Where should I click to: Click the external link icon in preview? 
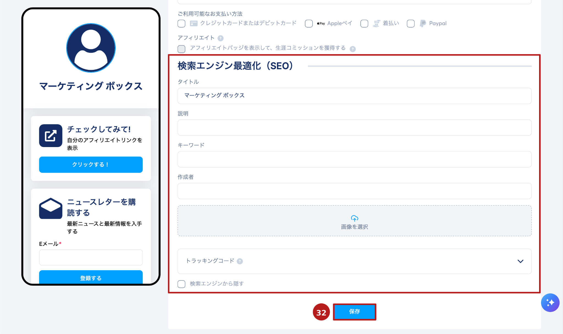tap(51, 136)
